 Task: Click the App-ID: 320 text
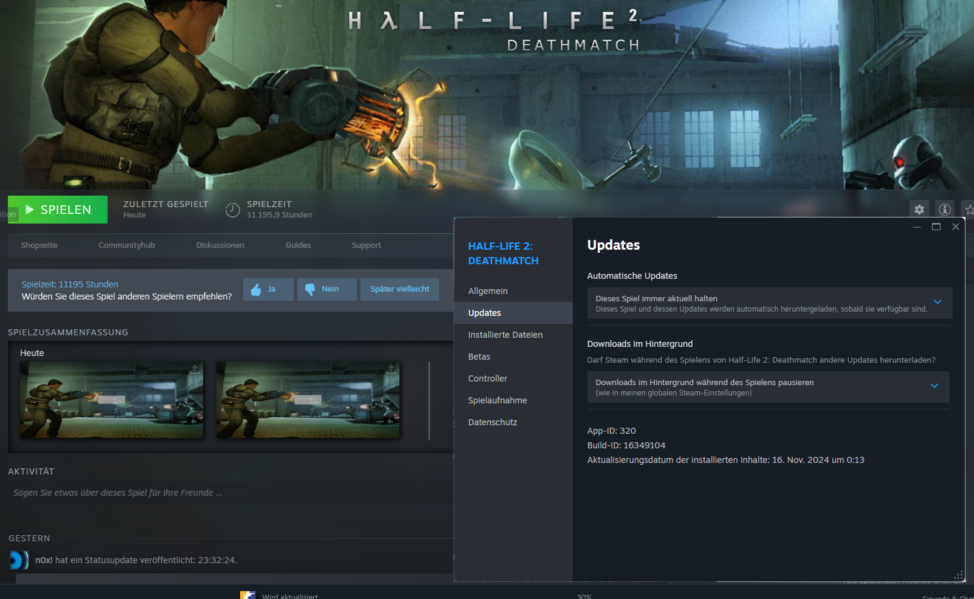[x=612, y=431]
